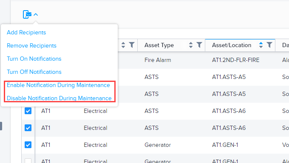This screenshot has height=163, width=289.
Task: Uncheck the second AT1.ASTS-A6 row checkbox
Action: point(28,128)
